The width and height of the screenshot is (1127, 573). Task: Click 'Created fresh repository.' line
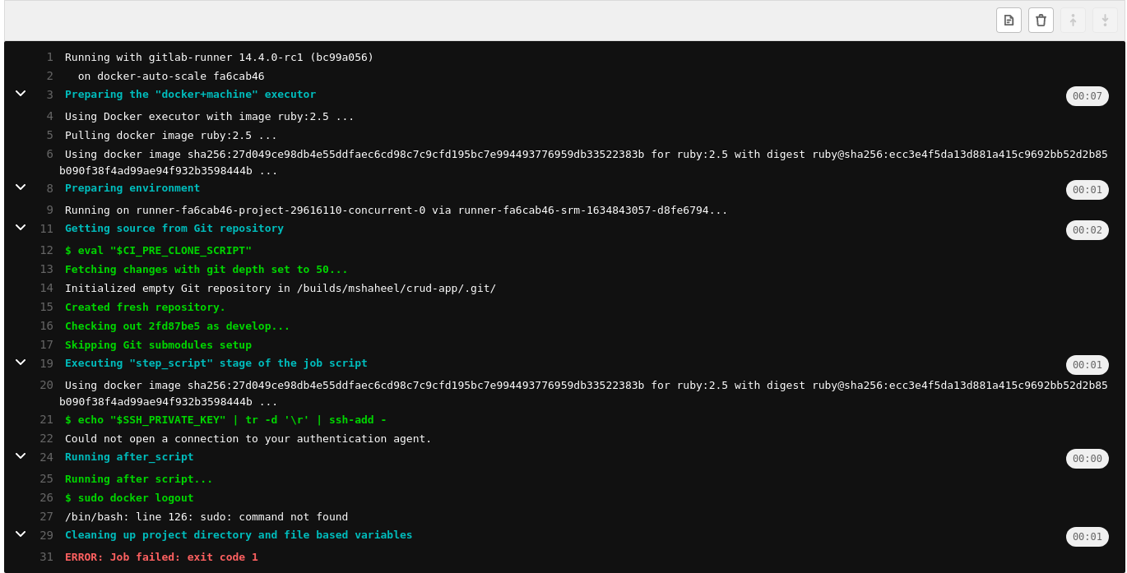point(145,307)
